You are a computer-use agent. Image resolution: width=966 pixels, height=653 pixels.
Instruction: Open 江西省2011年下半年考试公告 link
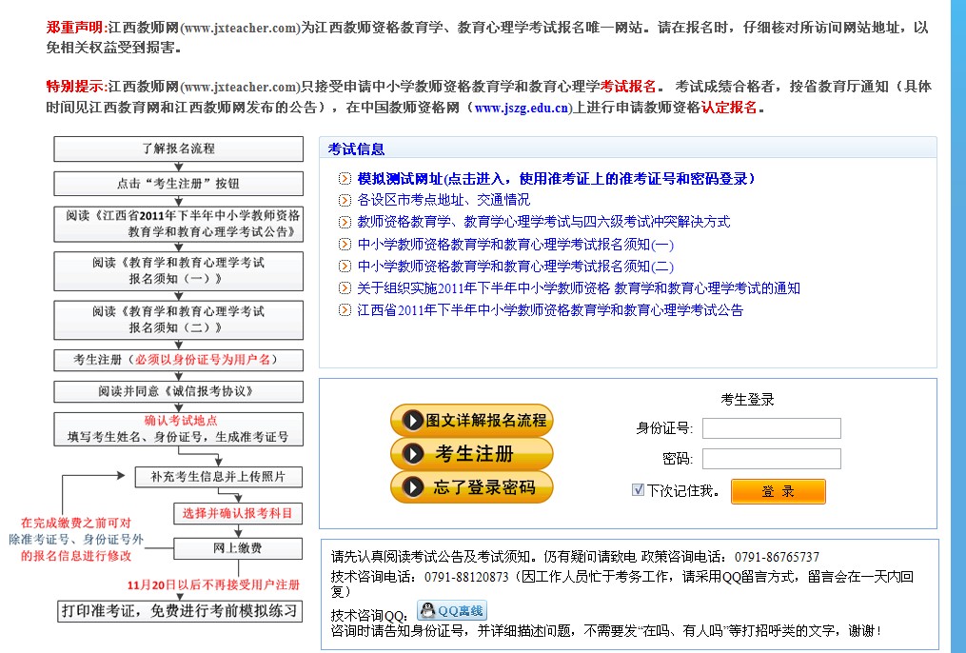550,310
